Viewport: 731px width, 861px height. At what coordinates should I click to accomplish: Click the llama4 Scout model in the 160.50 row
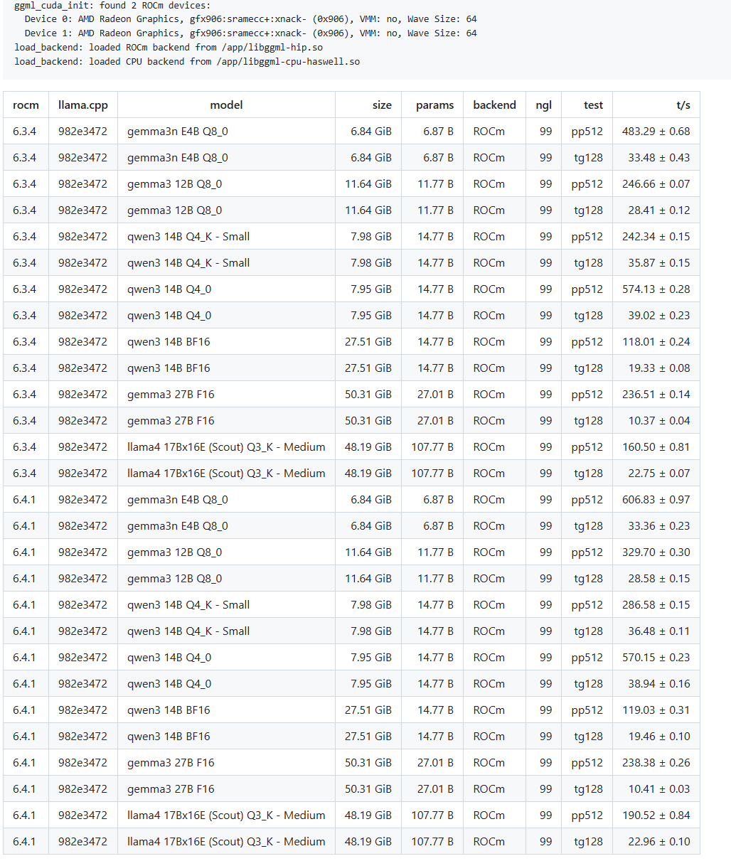click(x=226, y=447)
